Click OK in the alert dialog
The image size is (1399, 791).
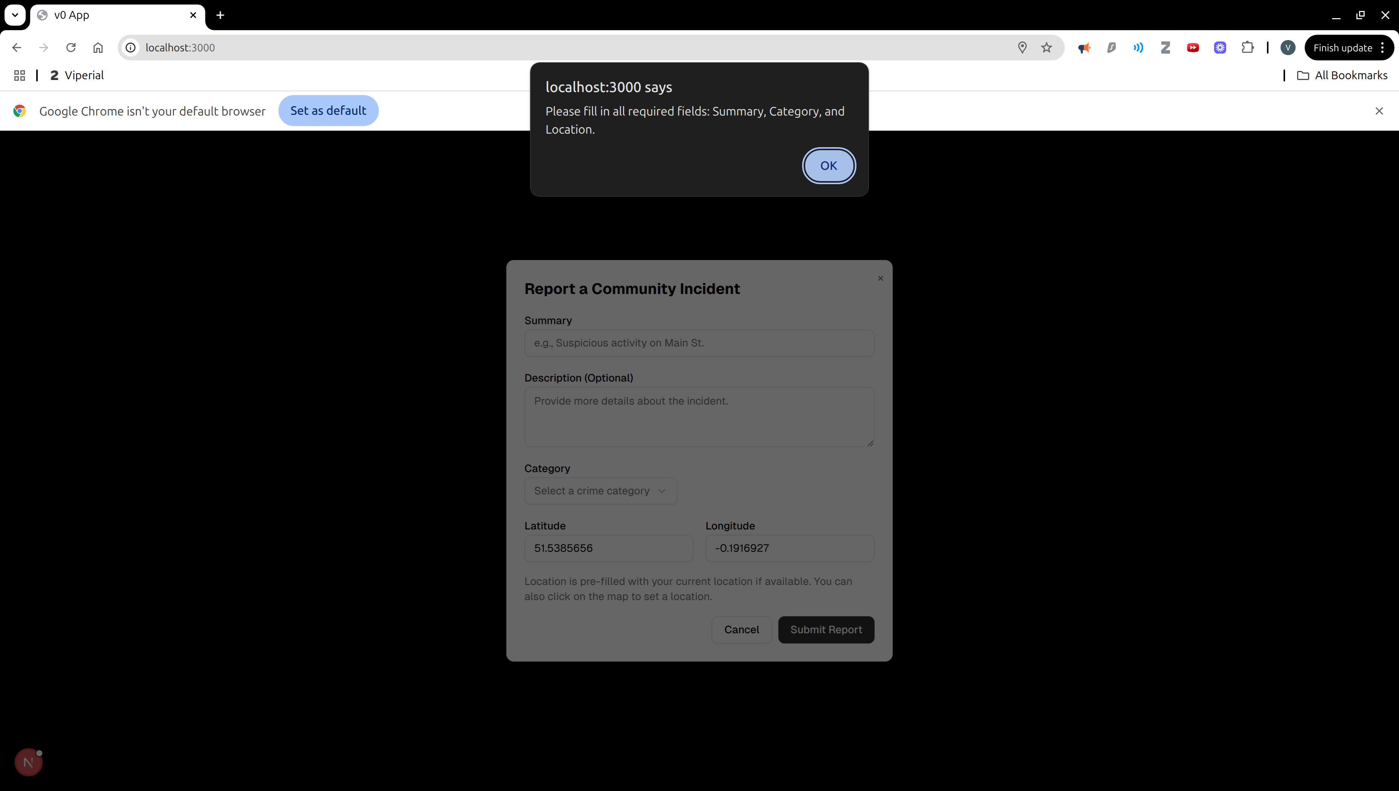[x=828, y=166]
